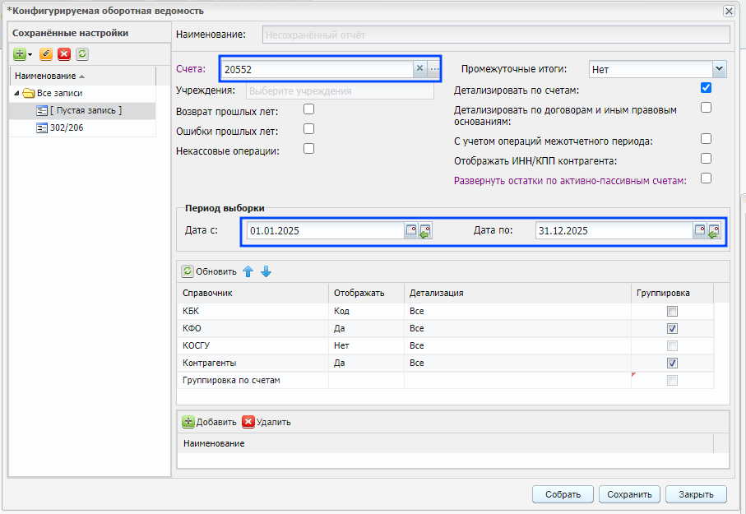This screenshot has height=514, width=746.
Task: Click the green arrow icon beside Дата по
Action: coord(714,231)
